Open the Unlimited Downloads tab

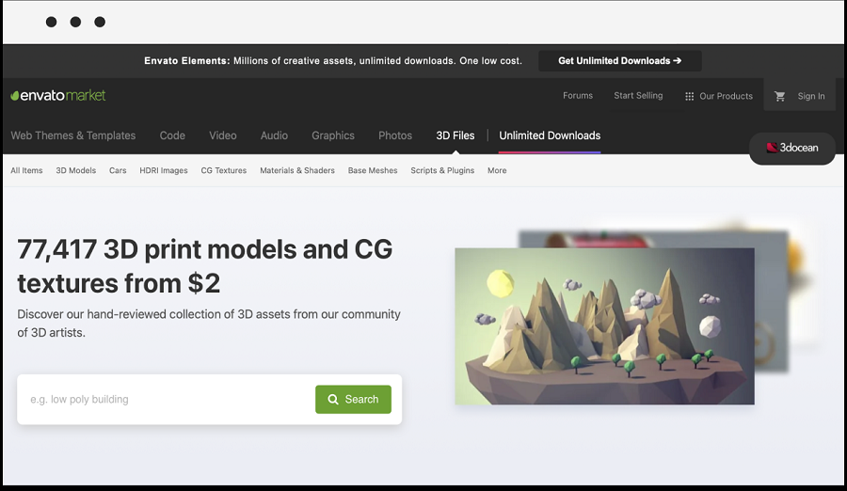(550, 135)
